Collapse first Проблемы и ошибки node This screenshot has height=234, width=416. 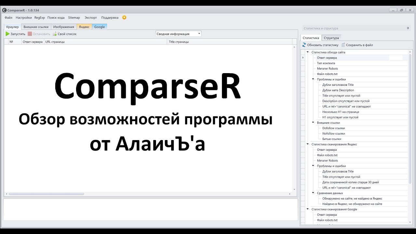(x=313, y=79)
